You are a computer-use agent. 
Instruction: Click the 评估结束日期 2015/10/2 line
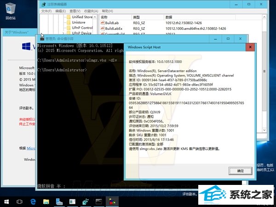pos(154,126)
